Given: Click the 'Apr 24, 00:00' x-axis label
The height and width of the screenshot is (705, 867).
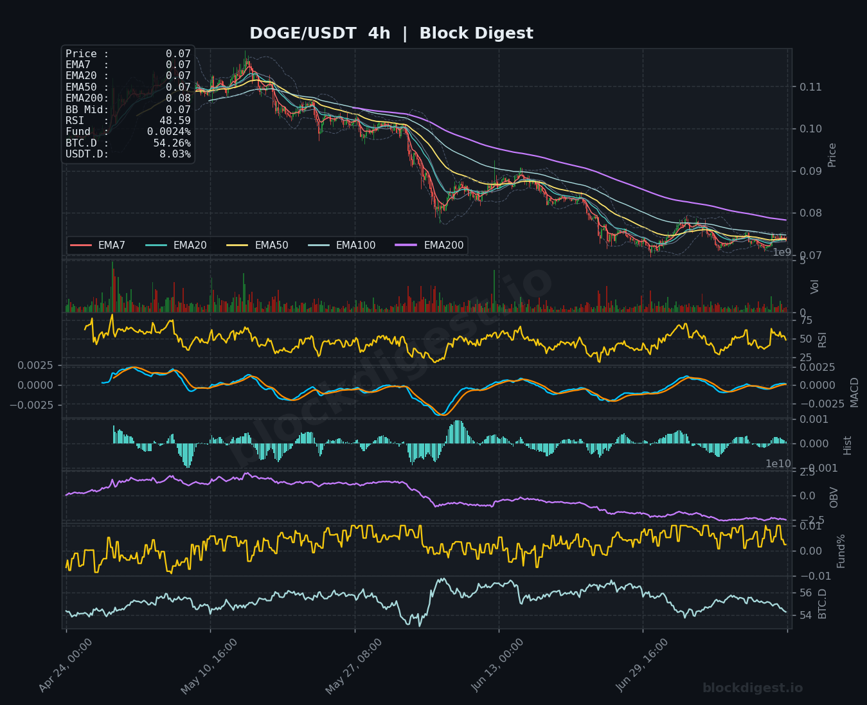Looking at the screenshot, I should (65, 665).
